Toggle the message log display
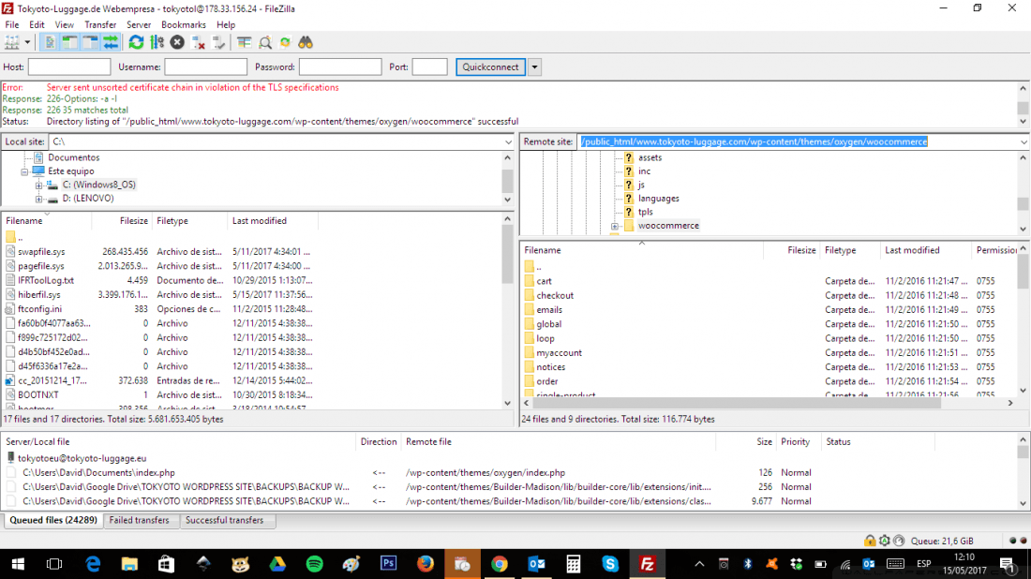Viewport: 1031px width, 579px height. 50,43
